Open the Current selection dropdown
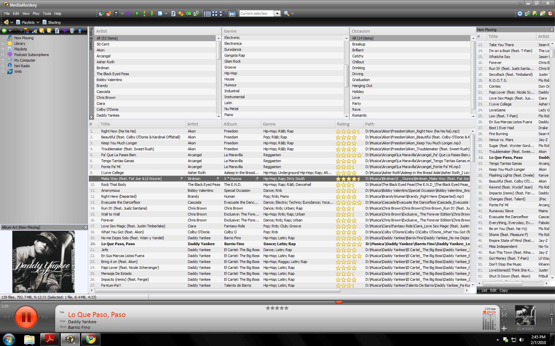The image size is (555, 346). click(277, 14)
